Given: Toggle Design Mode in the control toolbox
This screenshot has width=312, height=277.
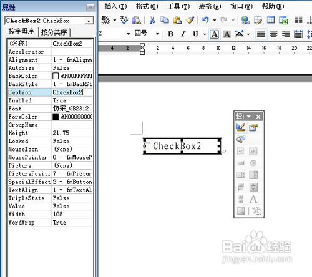Looking at the screenshot, I should (x=241, y=127).
